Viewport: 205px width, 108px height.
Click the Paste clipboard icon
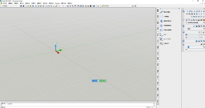pyautogui.click(x=51, y=6)
